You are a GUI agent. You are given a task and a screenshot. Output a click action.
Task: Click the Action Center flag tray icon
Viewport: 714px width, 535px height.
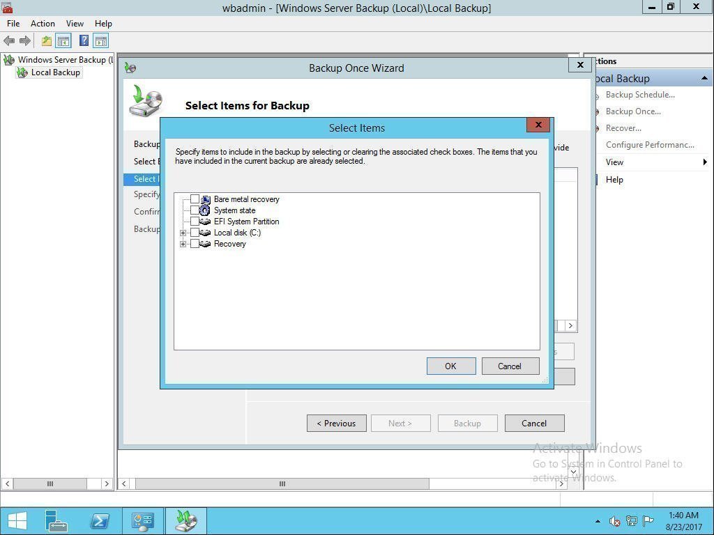pos(648,521)
